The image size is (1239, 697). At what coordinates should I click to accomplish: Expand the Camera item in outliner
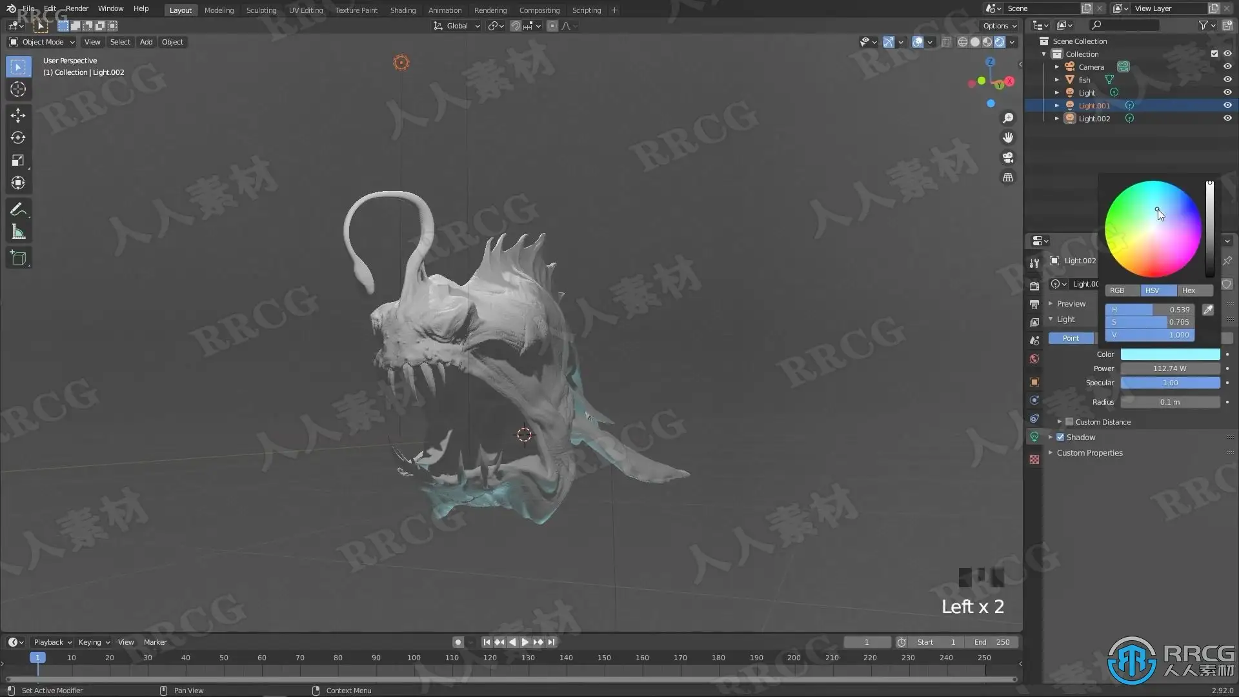[x=1057, y=66]
